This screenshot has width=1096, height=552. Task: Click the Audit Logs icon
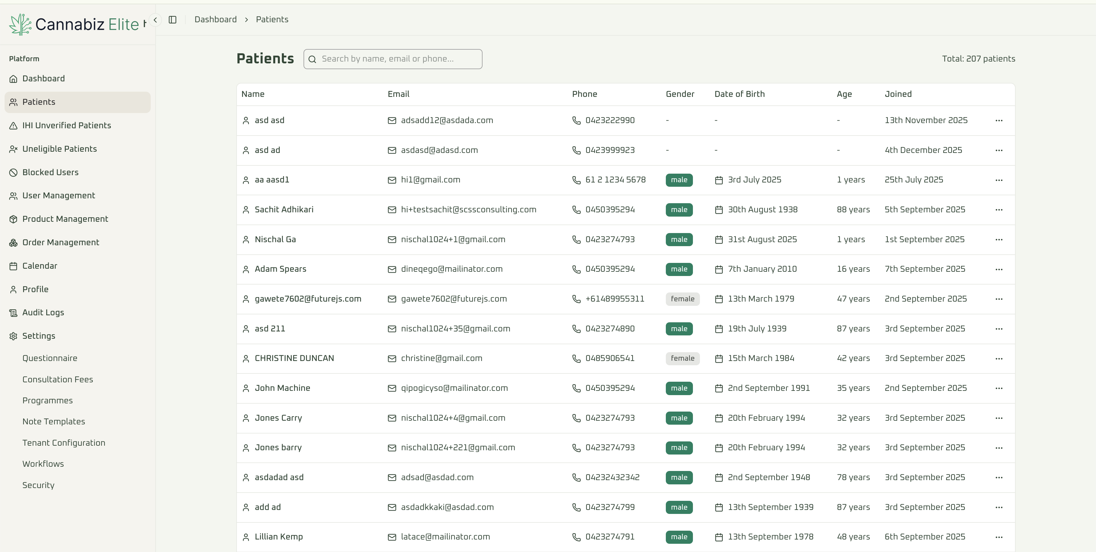pos(13,312)
